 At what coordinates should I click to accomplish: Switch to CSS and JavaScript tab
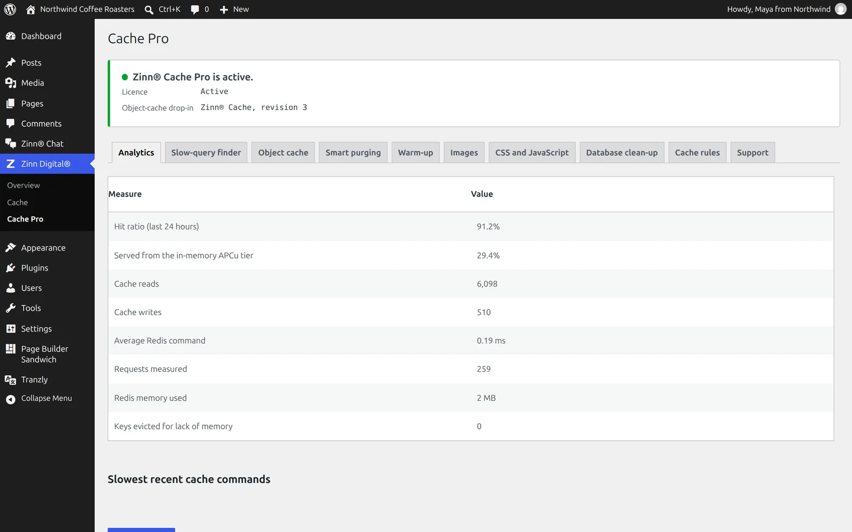[x=532, y=153]
